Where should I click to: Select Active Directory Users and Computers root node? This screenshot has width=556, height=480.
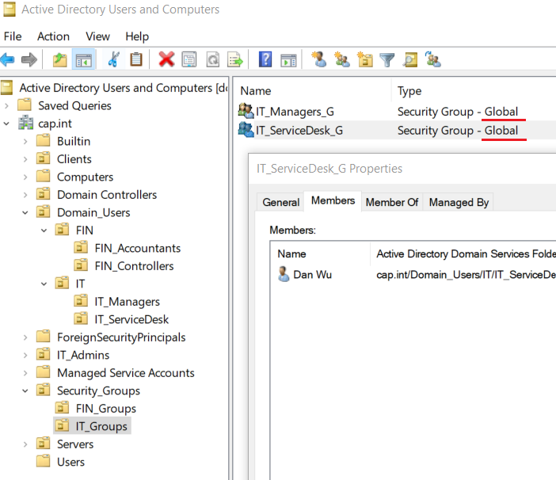click(x=123, y=88)
